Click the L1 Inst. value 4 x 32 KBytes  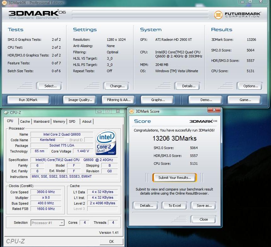tap(103, 197)
